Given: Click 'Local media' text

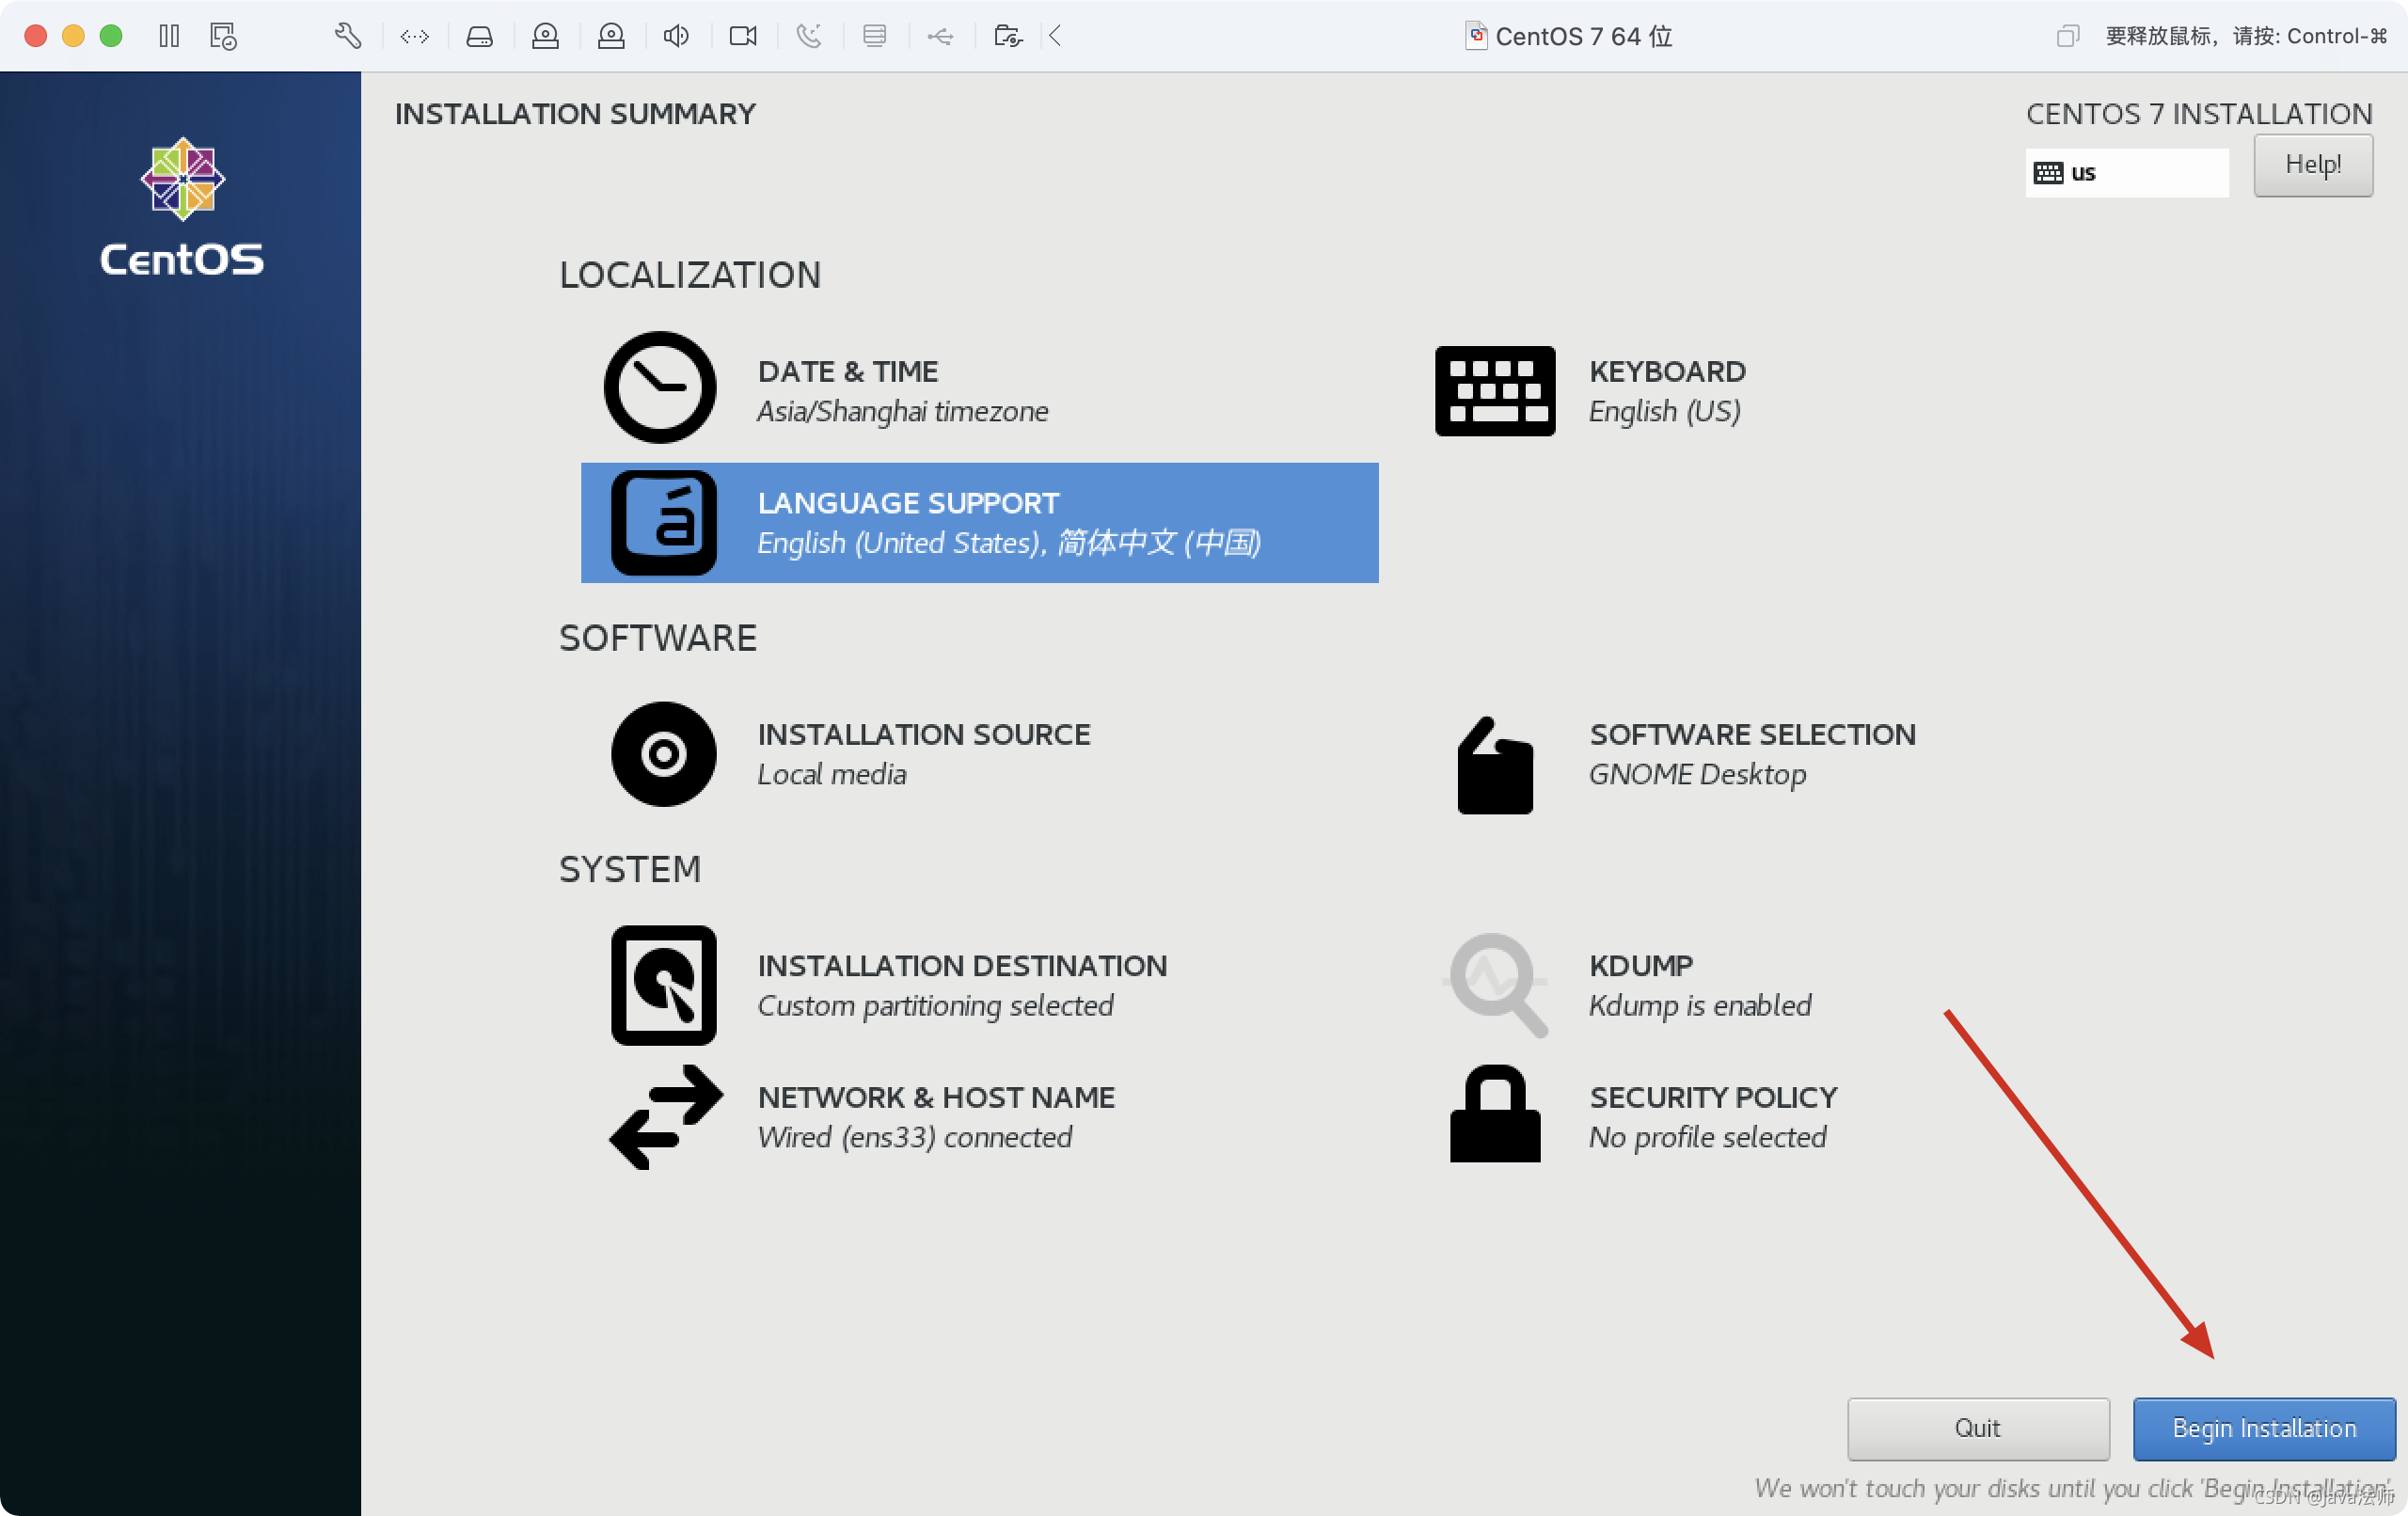Looking at the screenshot, I should pos(832,775).
